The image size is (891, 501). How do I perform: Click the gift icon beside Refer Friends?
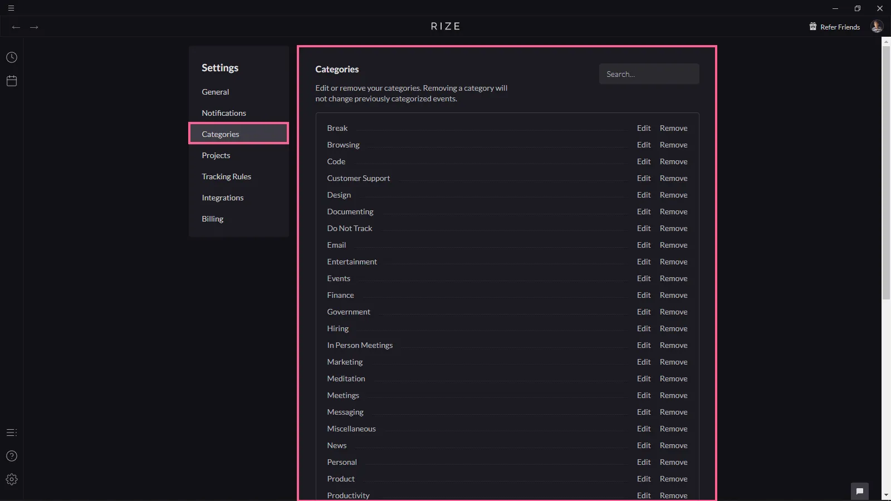813,27
